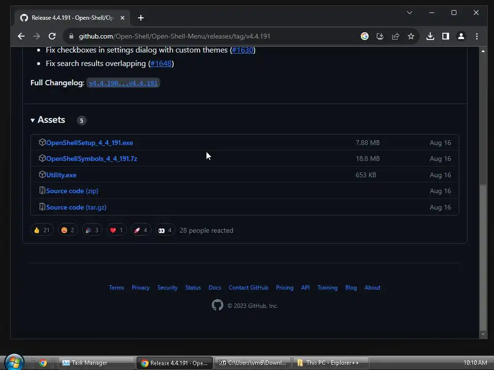
Task: Click package icon beside Utility.exe
Action: [x=42, y=174]
